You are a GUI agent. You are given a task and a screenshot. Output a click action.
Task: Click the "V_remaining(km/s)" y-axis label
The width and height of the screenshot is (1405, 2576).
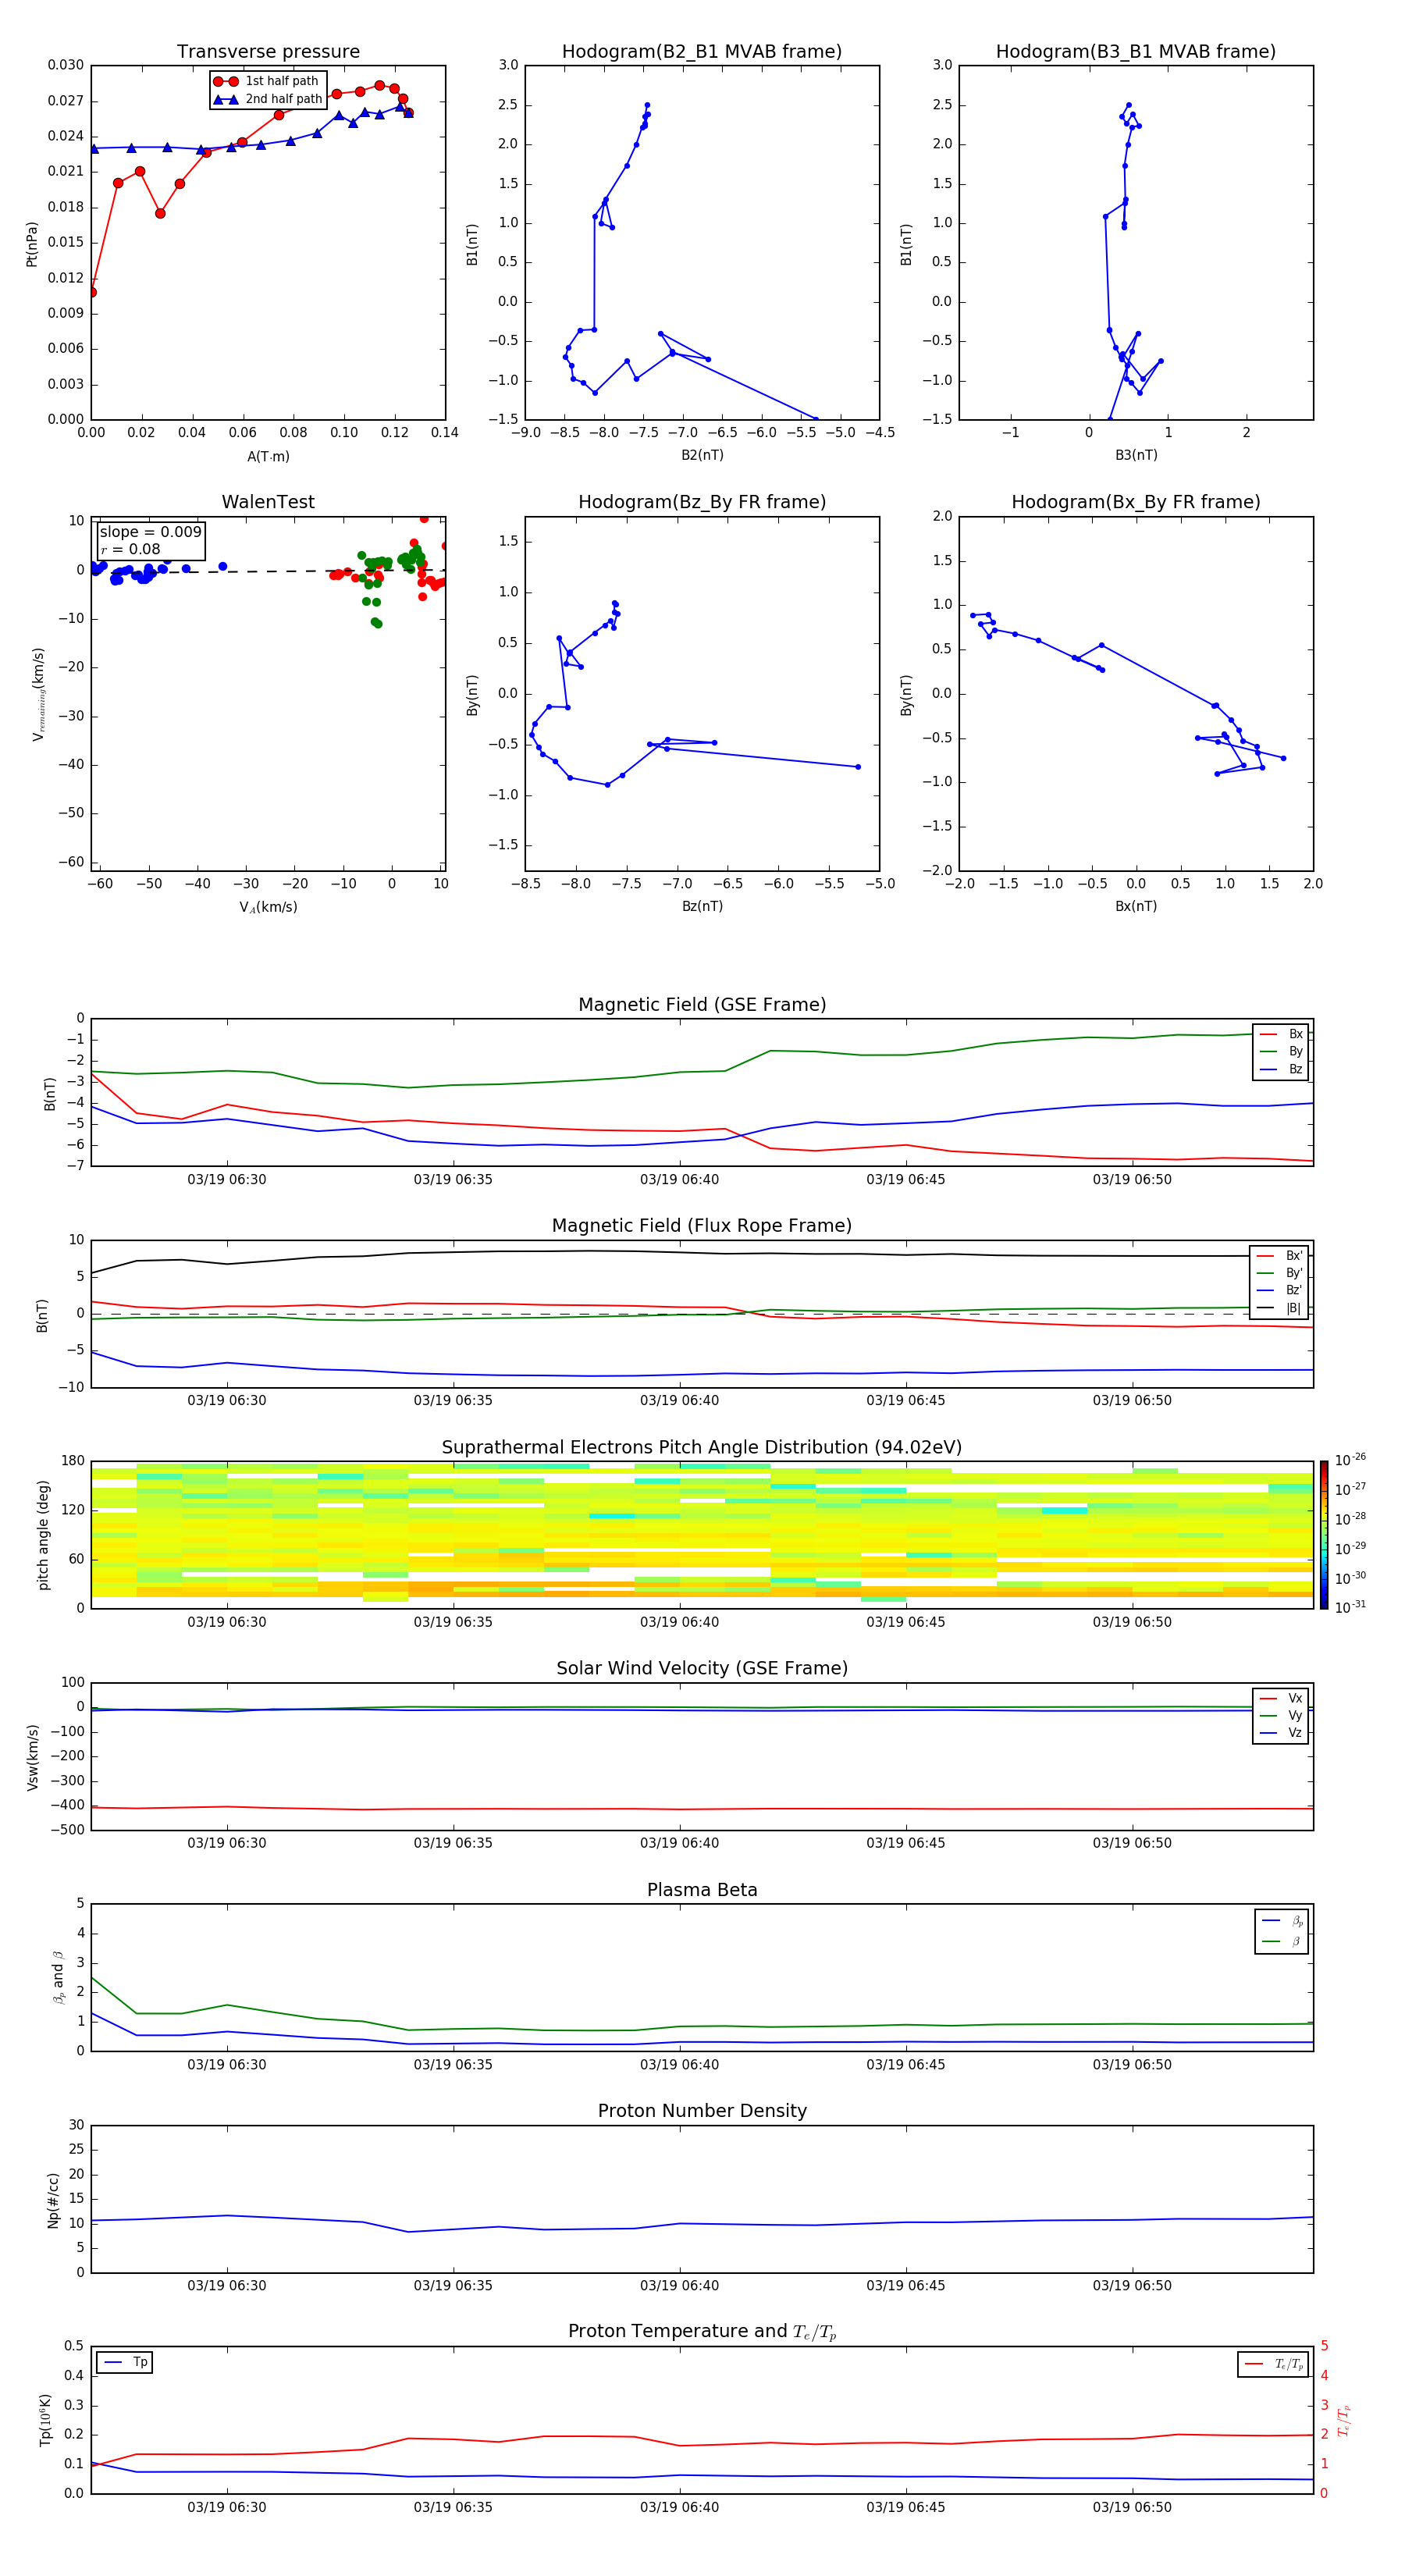38,694
